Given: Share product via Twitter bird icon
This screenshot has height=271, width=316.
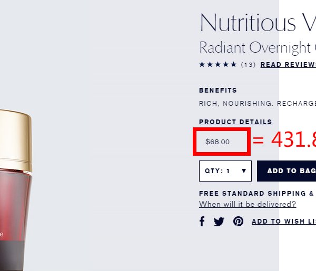Looking at the screenshot, I should click(x=219, y=222).
